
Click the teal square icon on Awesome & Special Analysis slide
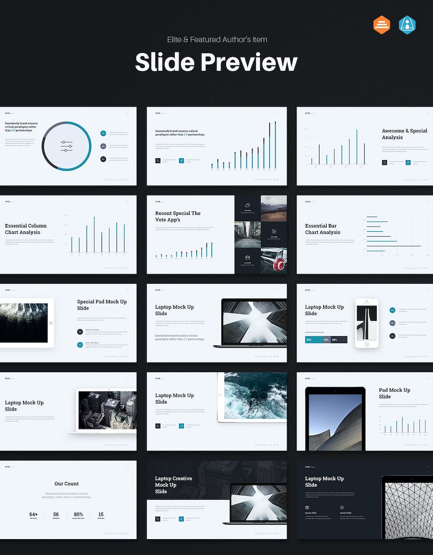click(x=408, y=163)
